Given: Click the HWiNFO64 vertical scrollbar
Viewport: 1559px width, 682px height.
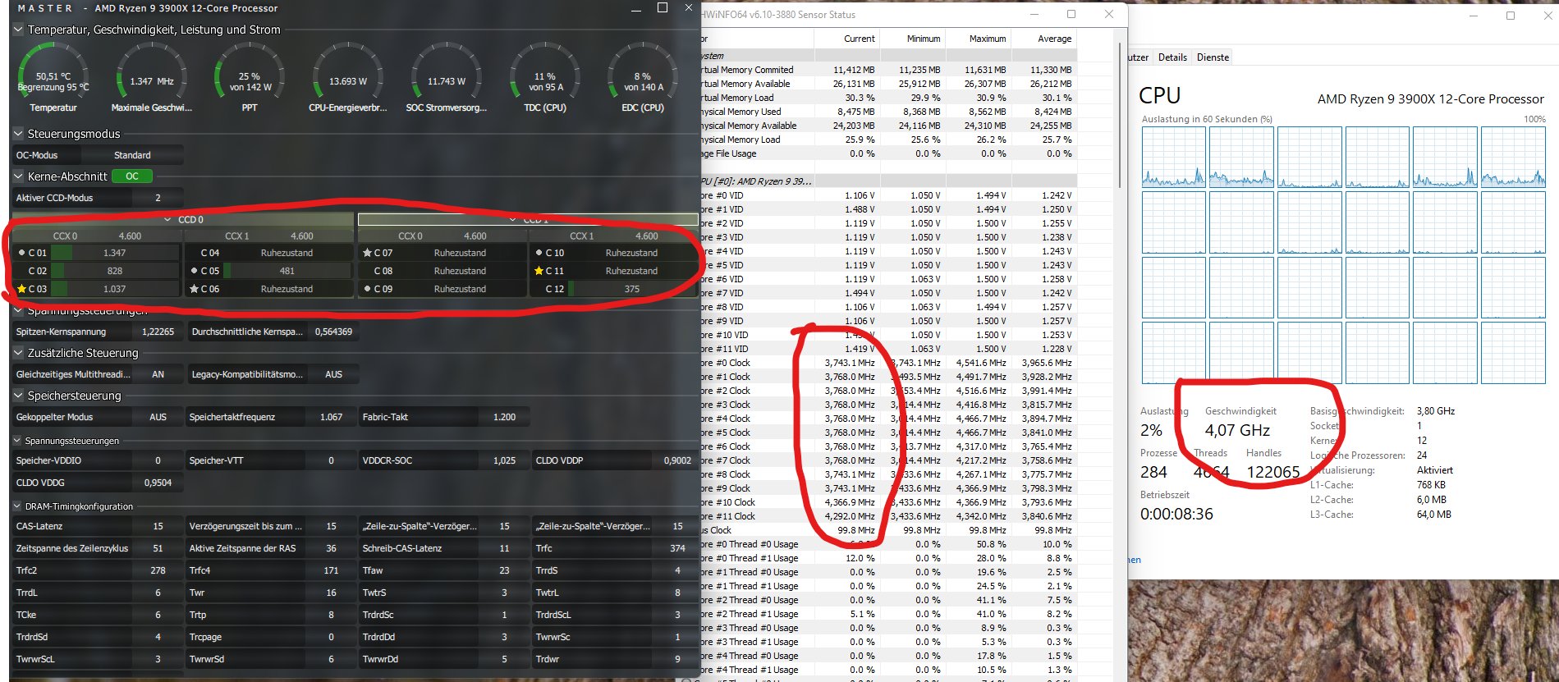Looking at the screenshot, I should (x=1120, y=115).
